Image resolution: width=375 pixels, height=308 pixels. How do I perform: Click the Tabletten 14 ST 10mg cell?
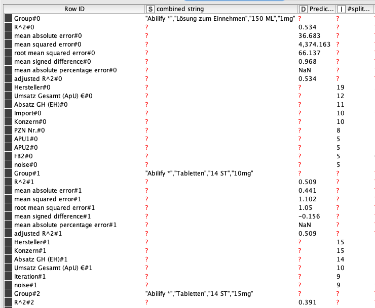click(x=199, y=173)
